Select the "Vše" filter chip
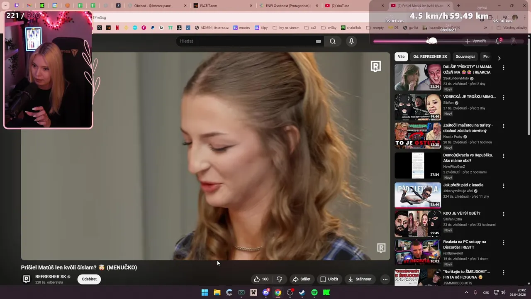 tap(401, 56)
